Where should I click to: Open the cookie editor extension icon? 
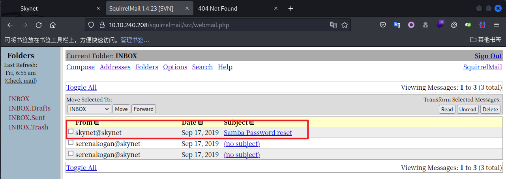454,25
